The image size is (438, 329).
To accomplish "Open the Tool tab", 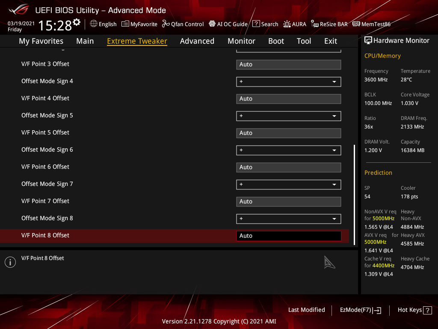I will point(304,41).
